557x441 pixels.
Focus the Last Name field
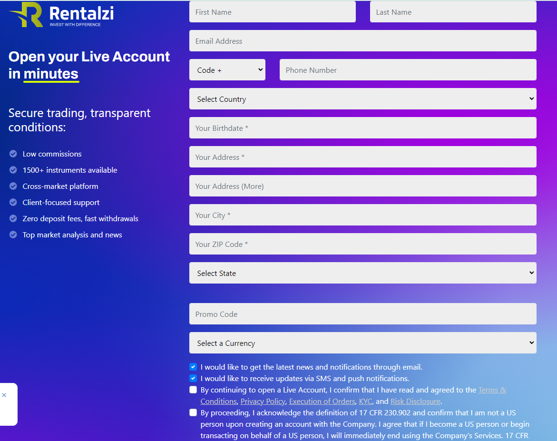pos(453,12)
